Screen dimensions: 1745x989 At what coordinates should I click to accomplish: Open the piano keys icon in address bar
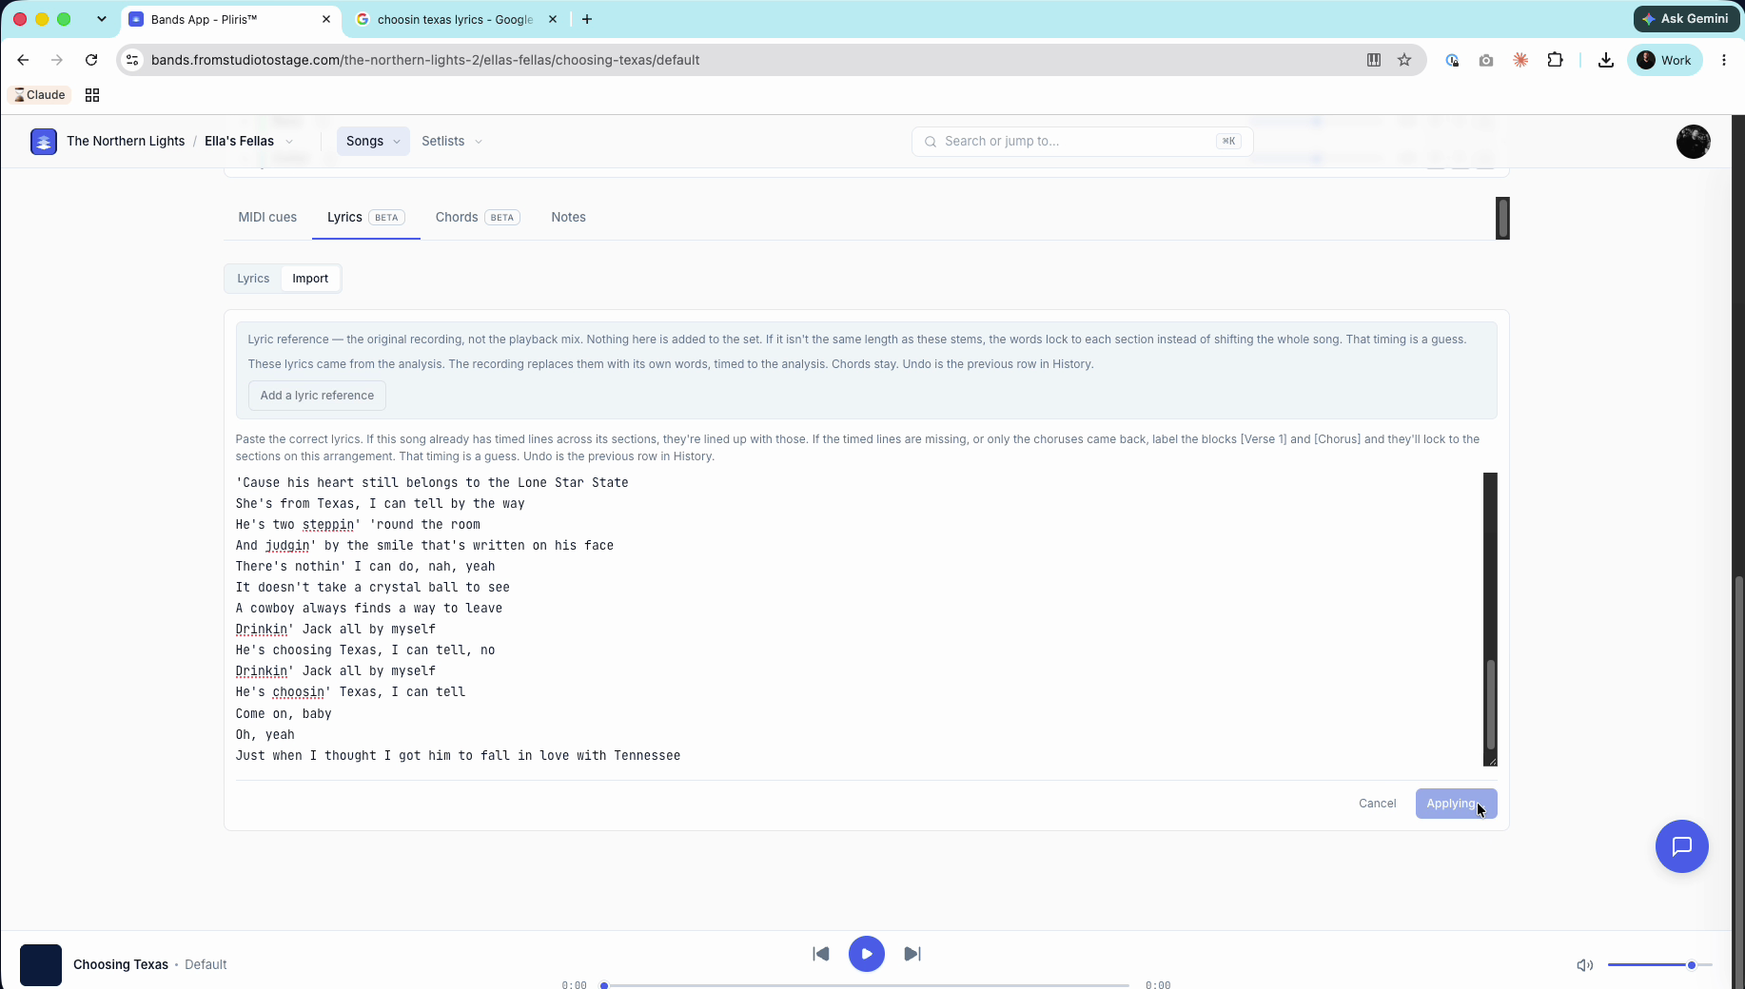(1374, 60)
